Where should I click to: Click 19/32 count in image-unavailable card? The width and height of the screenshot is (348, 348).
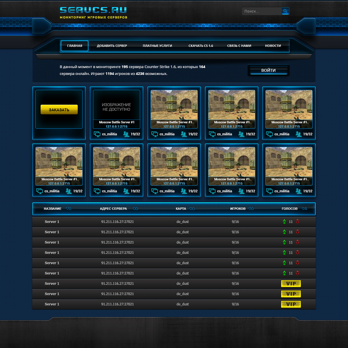pyautogui.click(x=135, y=134)
